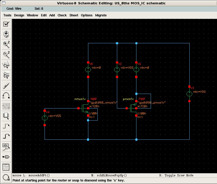Select voltage source V4 symbol
Image resolution: width=217 pixels, height=184 pixels.
point(45,118)
